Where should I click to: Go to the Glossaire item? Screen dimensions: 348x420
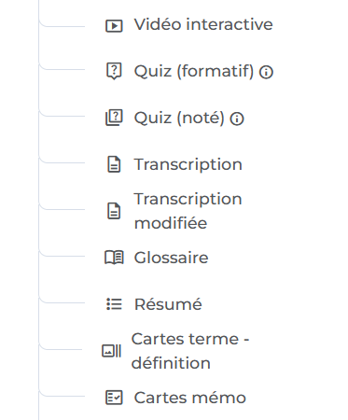tap(171, 258)
